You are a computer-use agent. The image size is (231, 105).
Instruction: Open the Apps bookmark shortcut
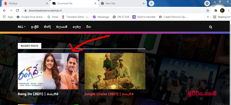[x=8, y=17]
